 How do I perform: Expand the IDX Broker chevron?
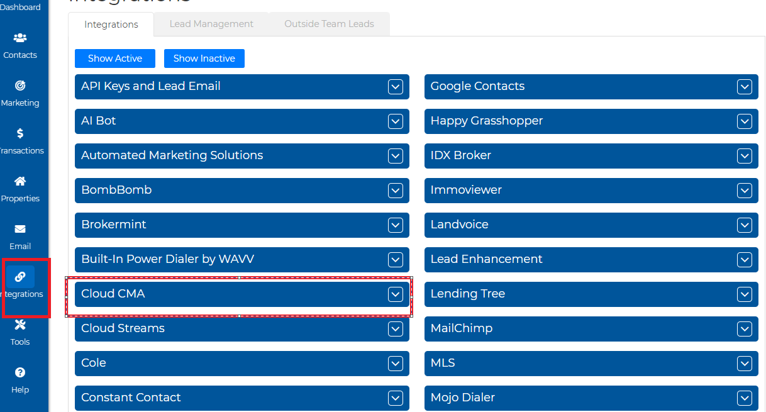click(x=745, y=156)
